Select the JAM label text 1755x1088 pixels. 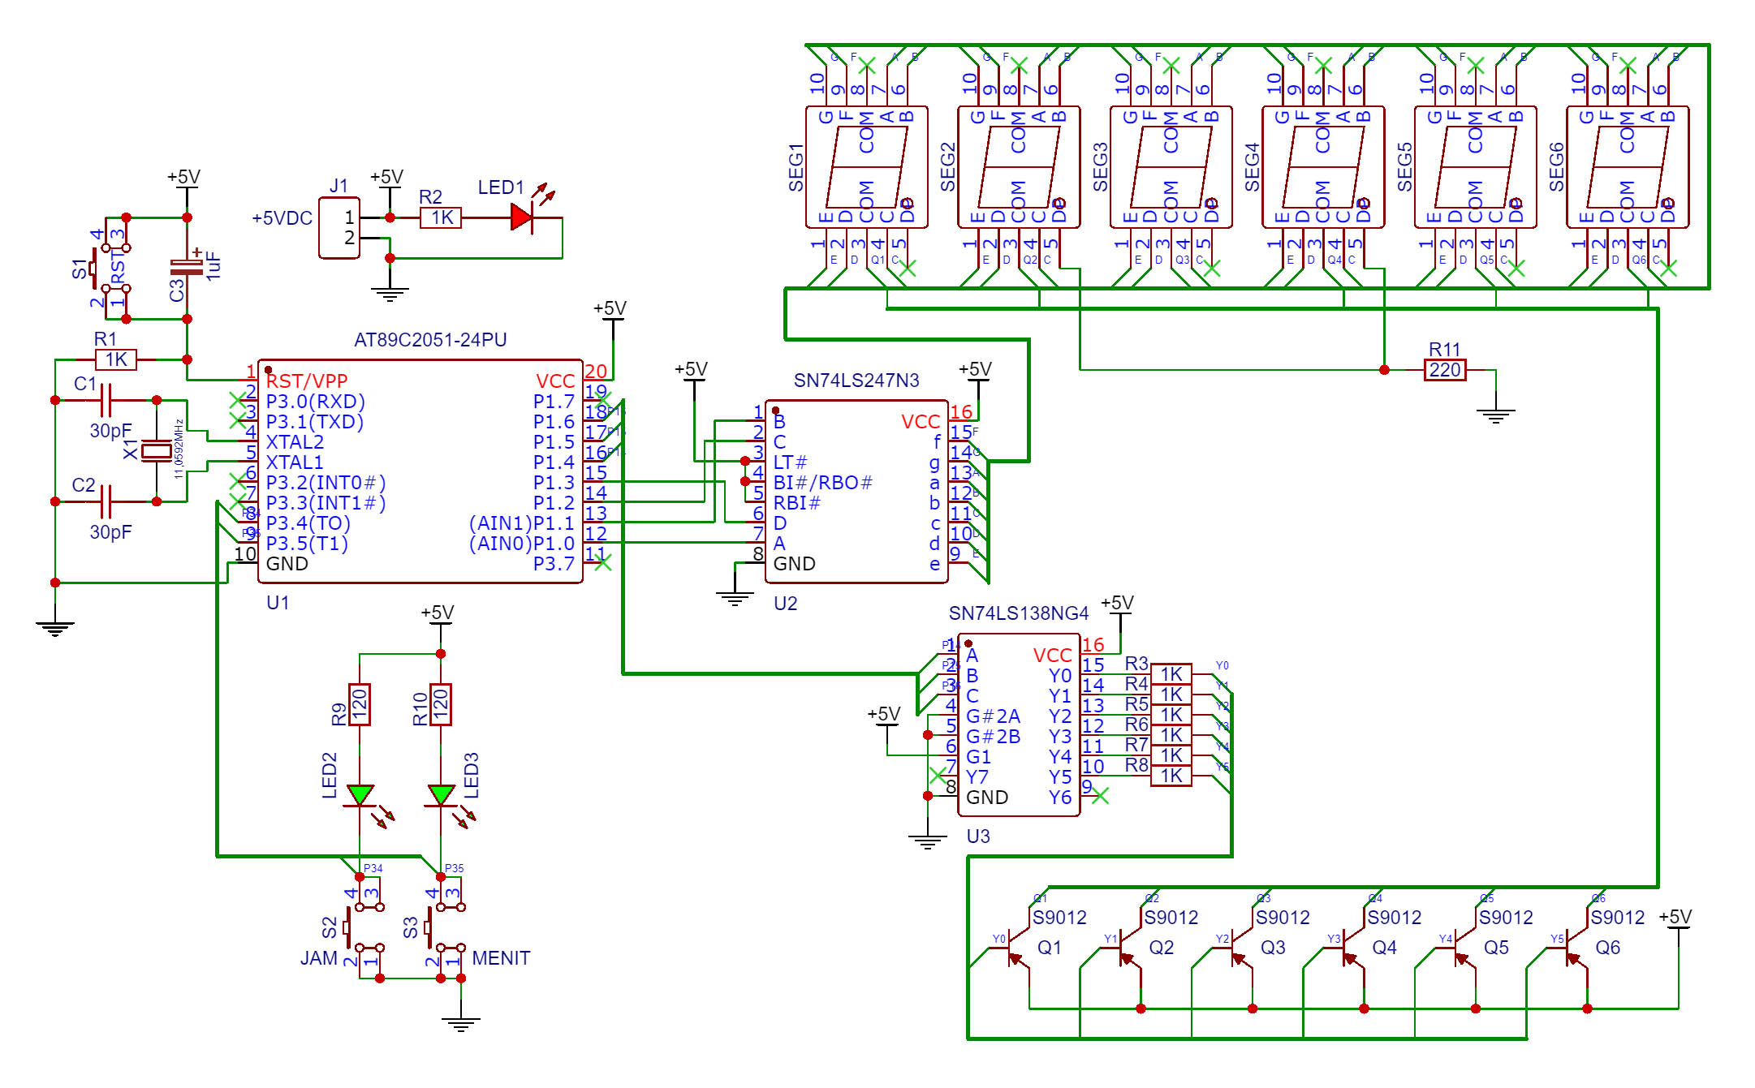[x=319, y=958]
